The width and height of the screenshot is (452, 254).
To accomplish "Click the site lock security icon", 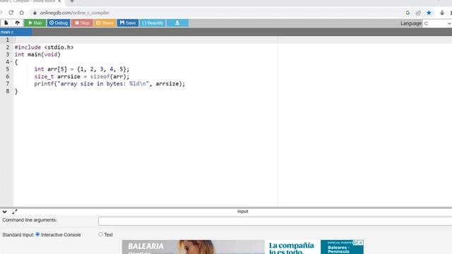I will click(35, 13).
